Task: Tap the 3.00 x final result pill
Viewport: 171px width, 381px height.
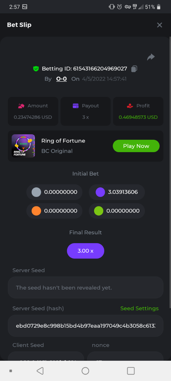Action: [x=85, y=251]
